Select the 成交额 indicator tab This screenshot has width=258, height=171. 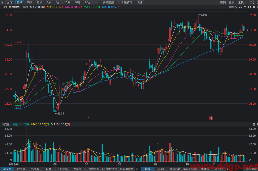pos(21,169)
